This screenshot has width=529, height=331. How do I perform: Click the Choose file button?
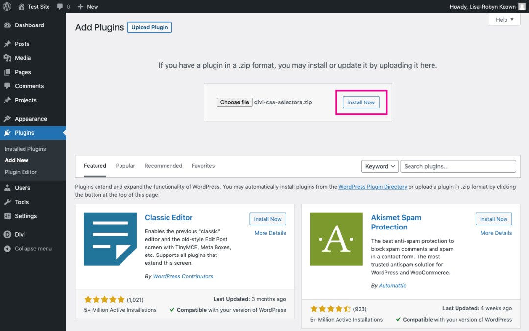(x=235, y=102)
